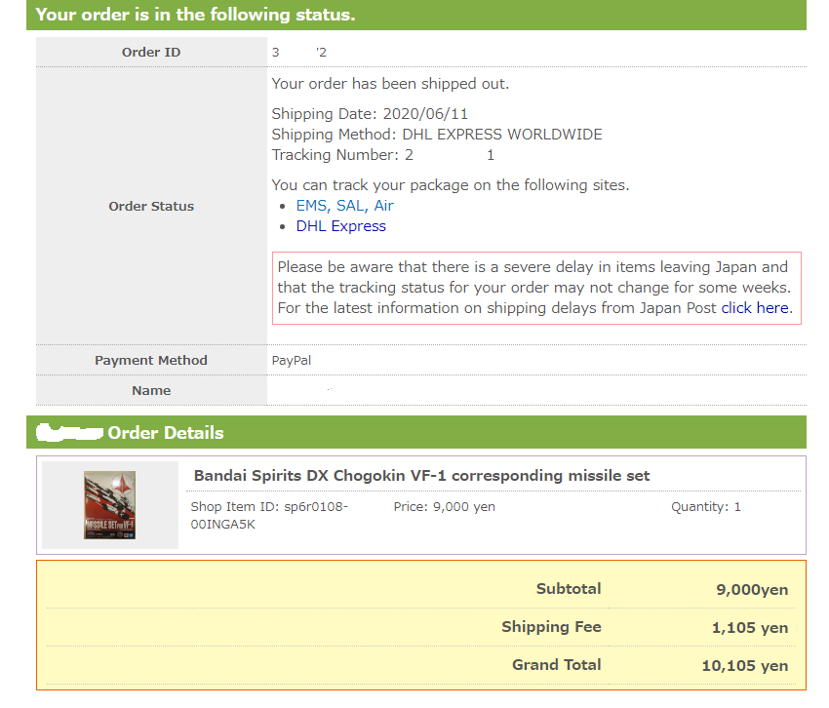Open the EMS, SAL, Air tracking link
829x708 pixels.
(344, 206)
